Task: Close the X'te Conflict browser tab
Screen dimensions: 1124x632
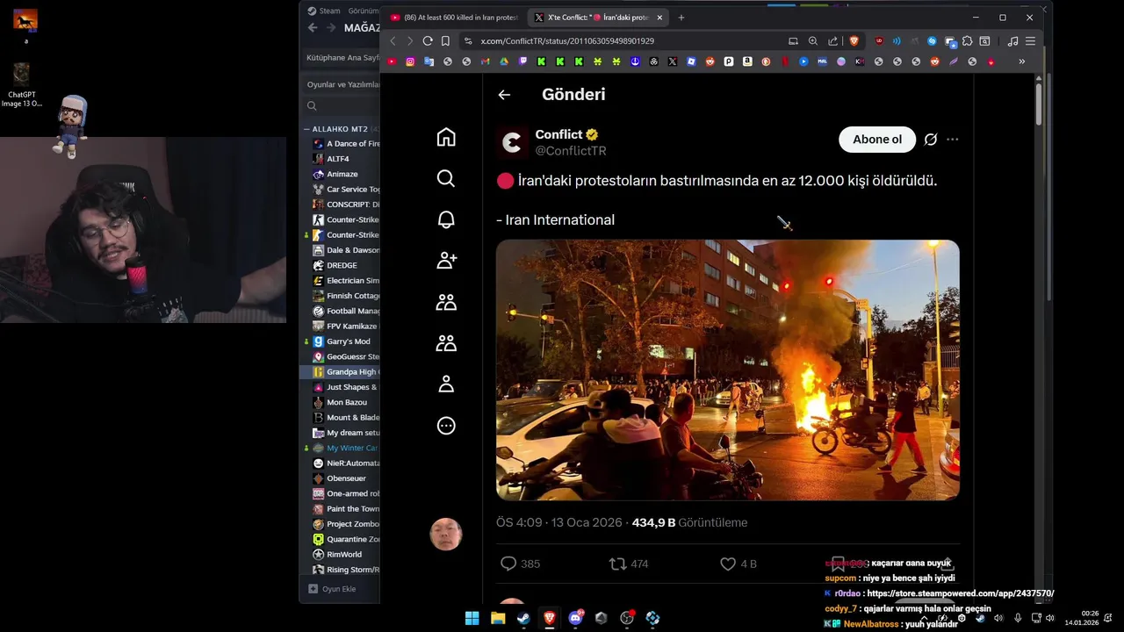Action: click(659, 18)
